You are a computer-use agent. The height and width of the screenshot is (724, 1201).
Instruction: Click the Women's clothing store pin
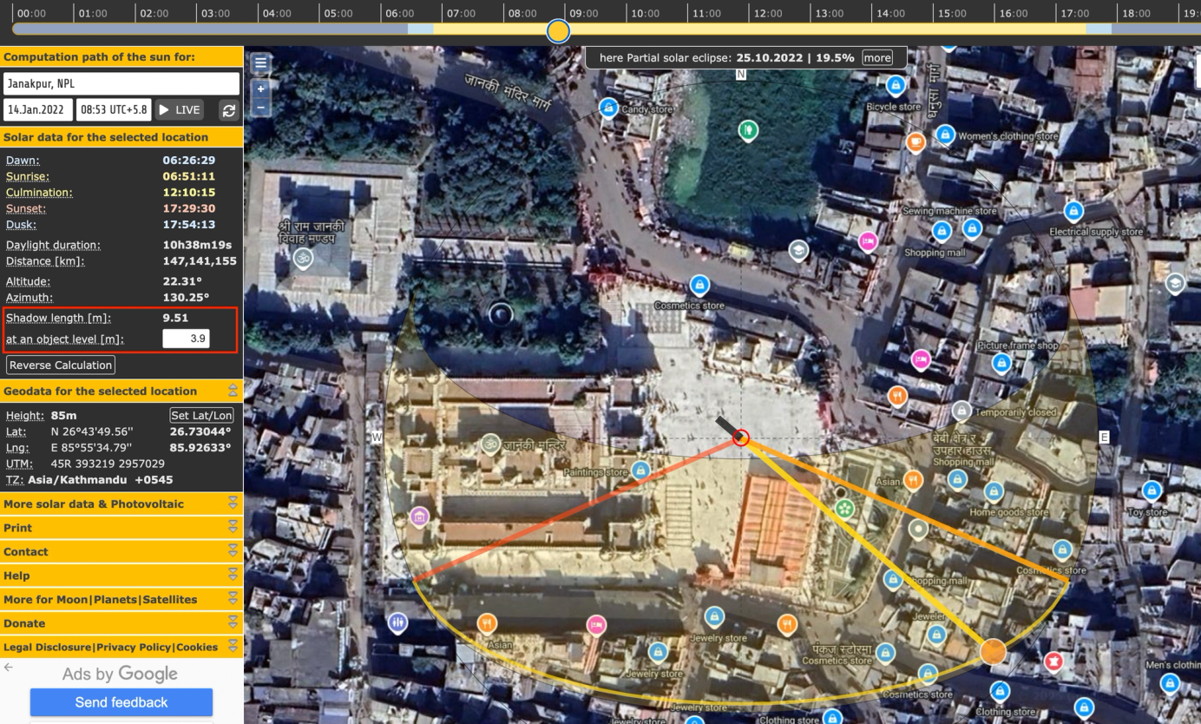click(945, 135)
